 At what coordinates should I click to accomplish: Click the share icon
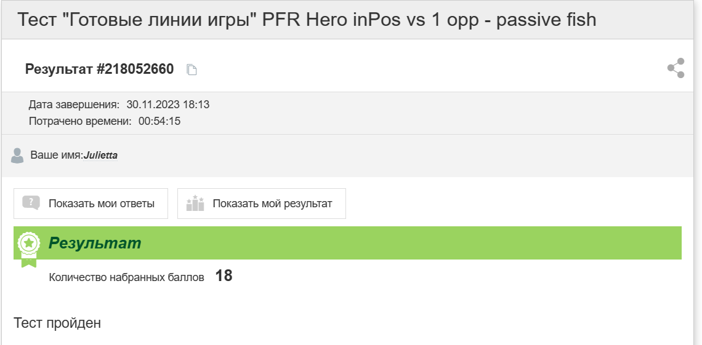pyautogui.click(x=676, y=68)
